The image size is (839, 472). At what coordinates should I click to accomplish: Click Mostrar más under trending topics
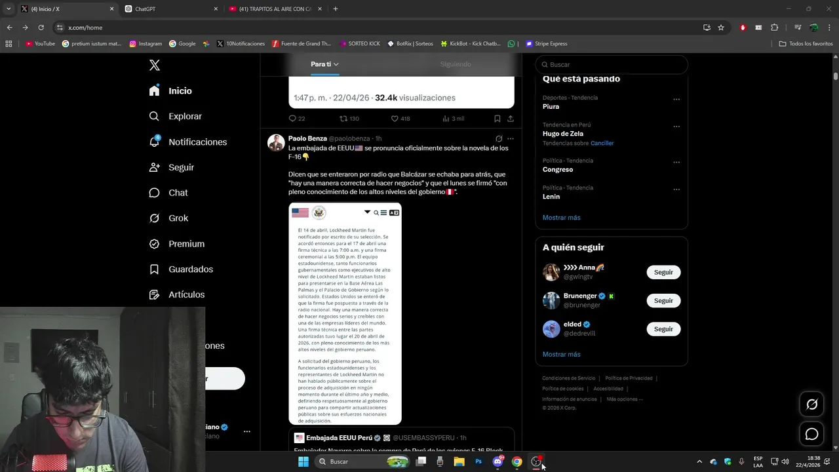coord(561,218)
